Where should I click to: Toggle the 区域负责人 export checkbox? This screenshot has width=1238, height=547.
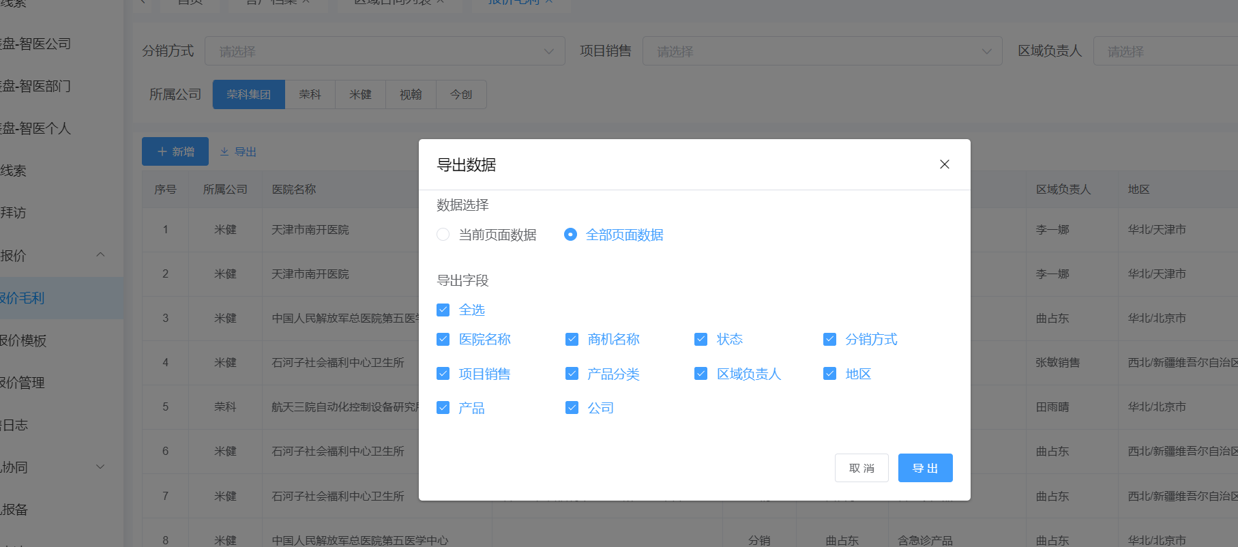point(701,374)
